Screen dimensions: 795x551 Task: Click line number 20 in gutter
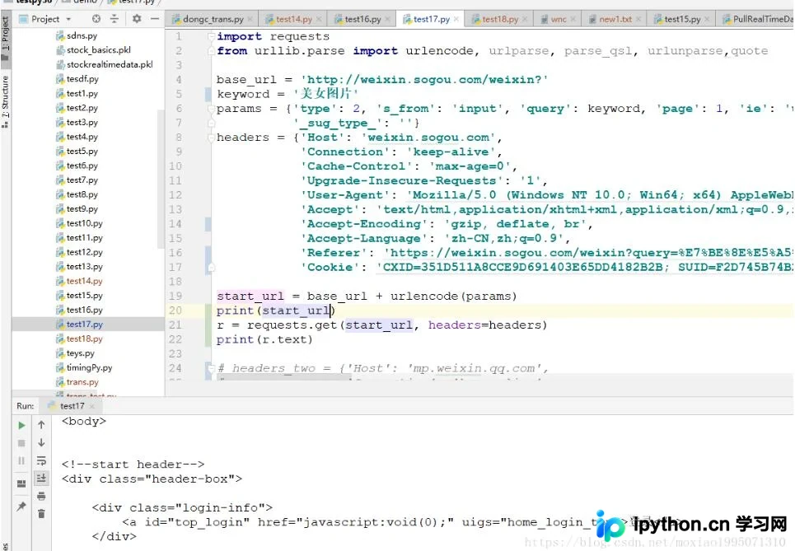pos(175,311)
